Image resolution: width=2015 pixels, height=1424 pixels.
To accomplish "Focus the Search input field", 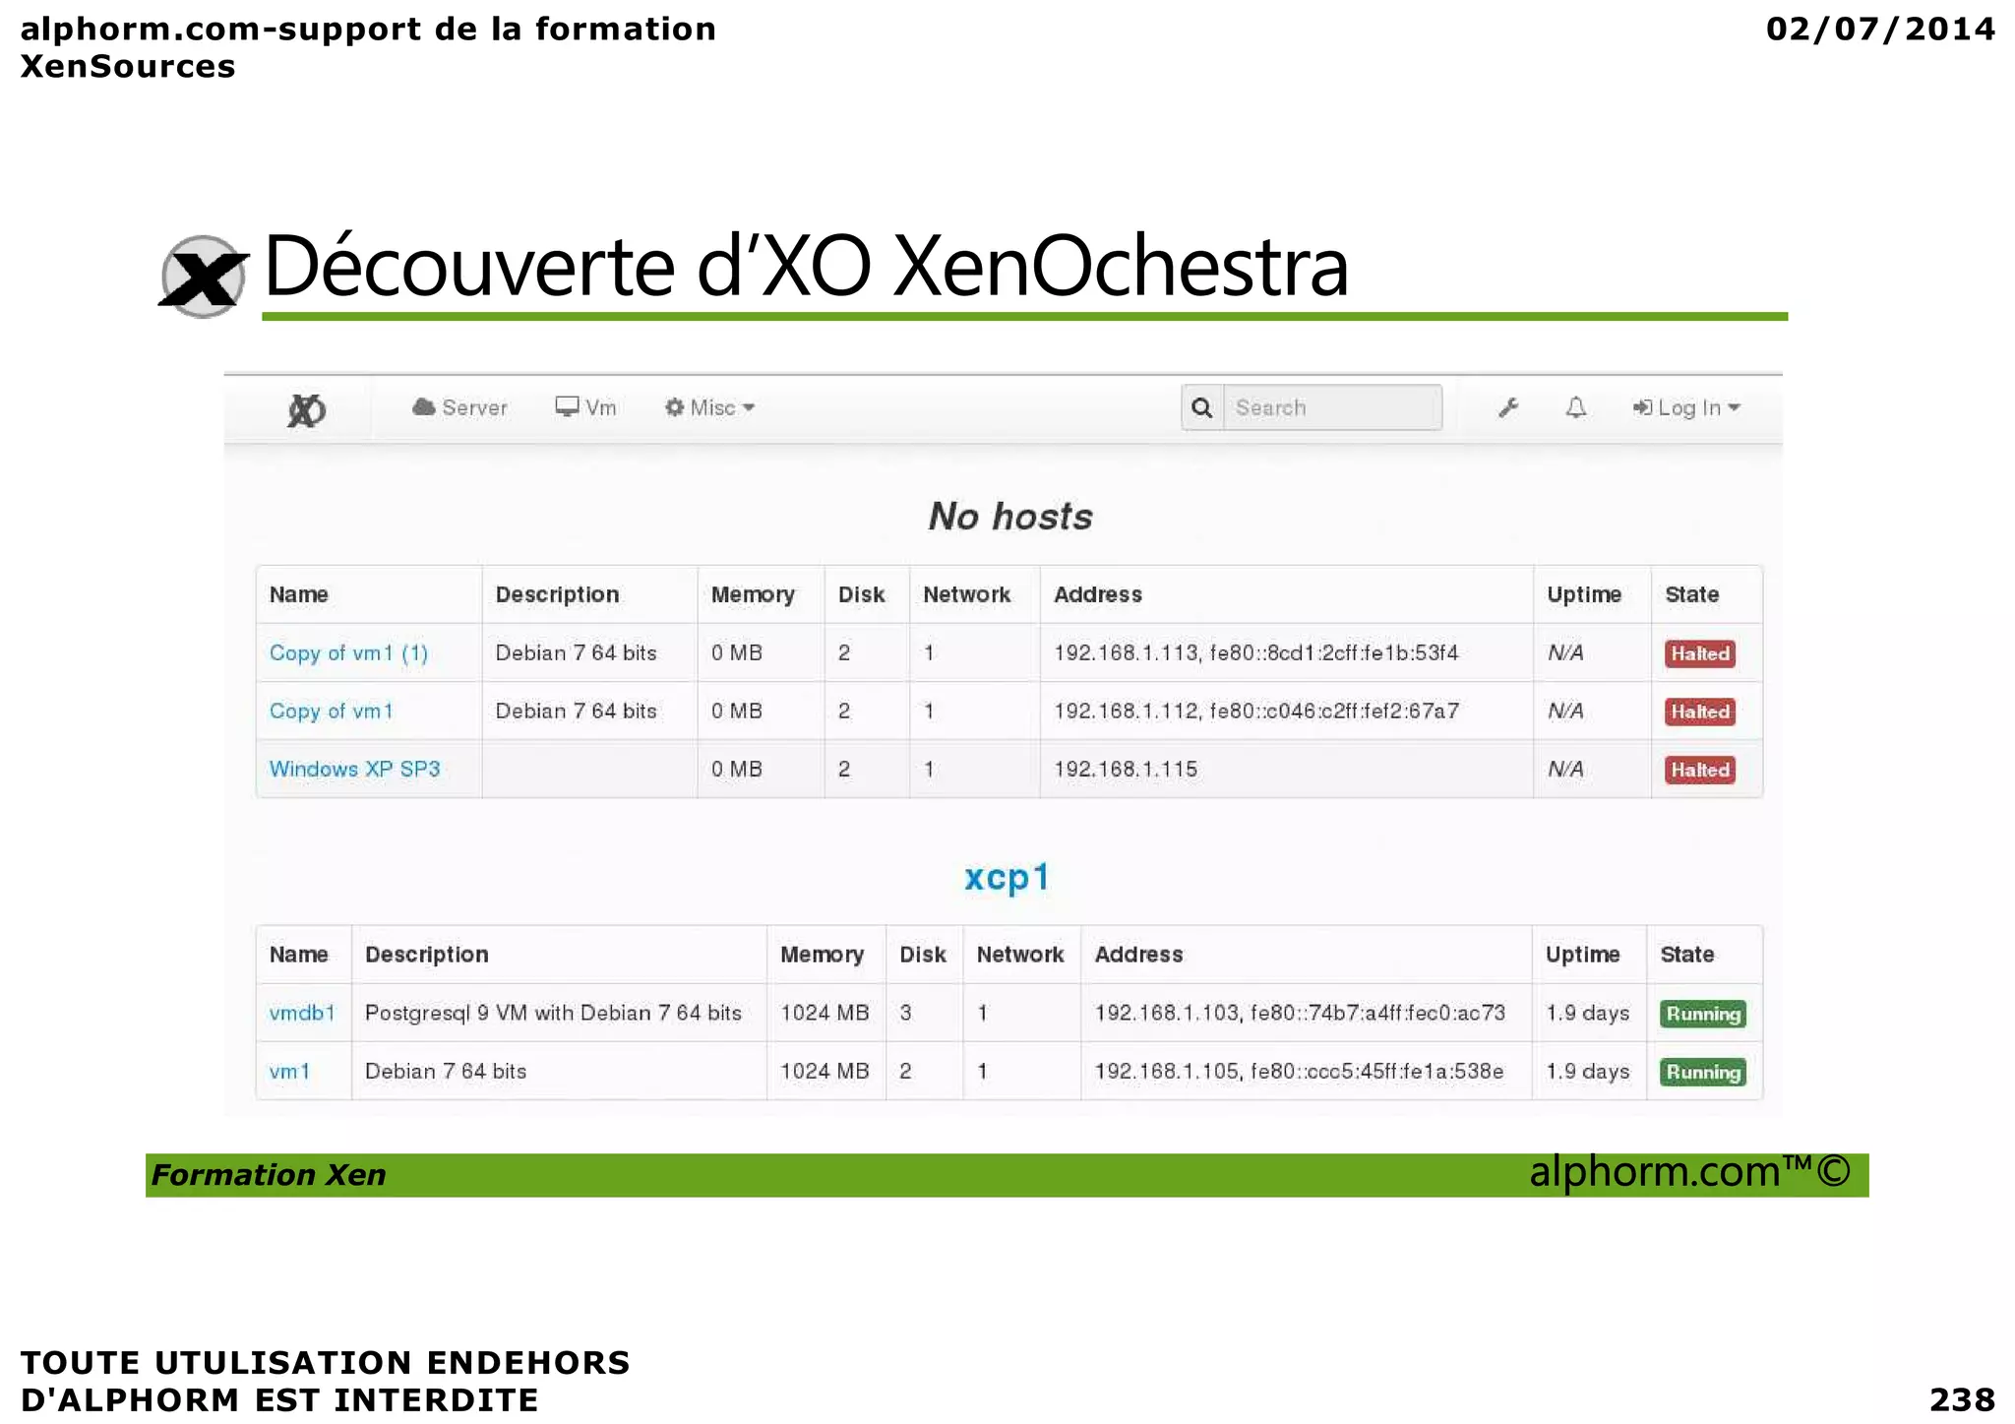I will pos(1333,407).
